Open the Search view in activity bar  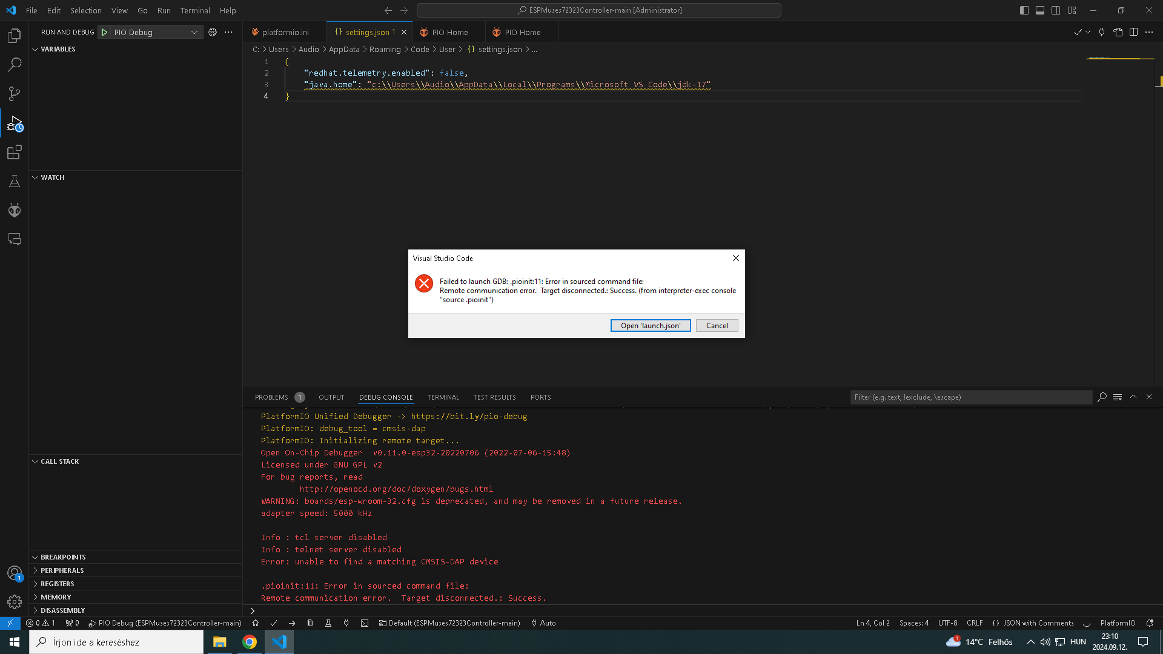pos(15,65)
